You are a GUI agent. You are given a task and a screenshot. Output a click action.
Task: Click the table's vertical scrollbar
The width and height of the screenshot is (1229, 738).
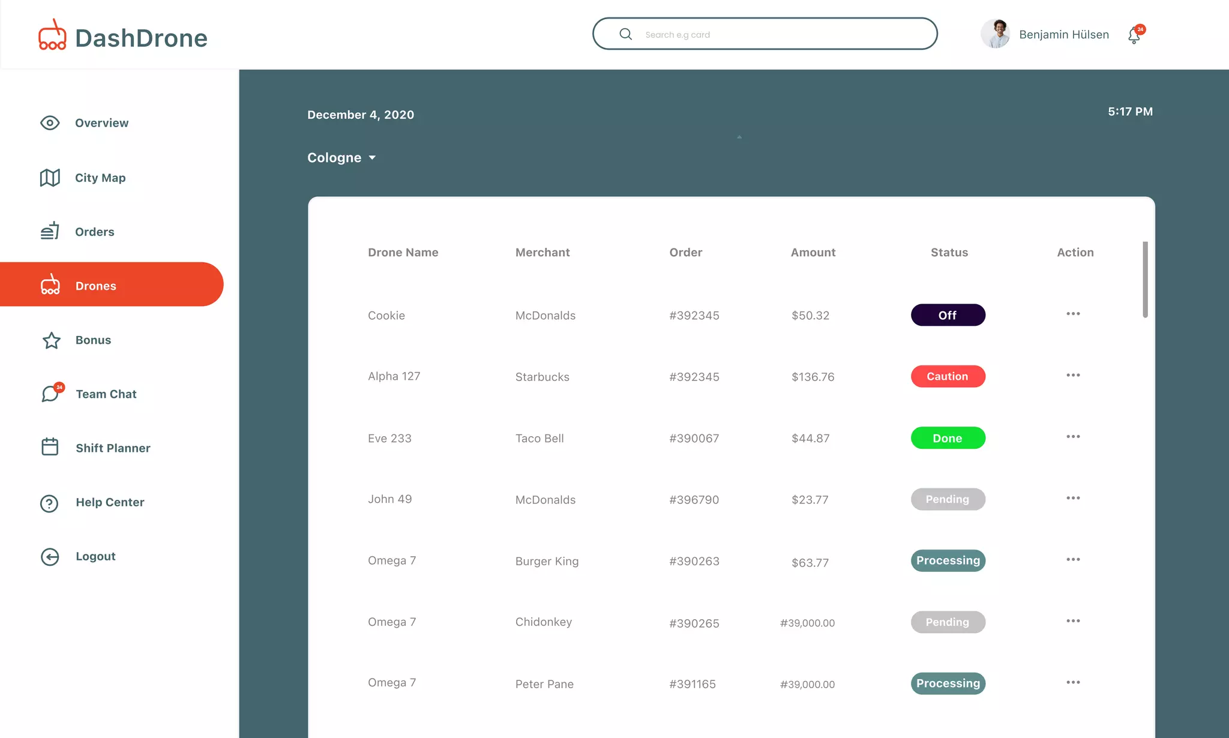(1145, 280)
